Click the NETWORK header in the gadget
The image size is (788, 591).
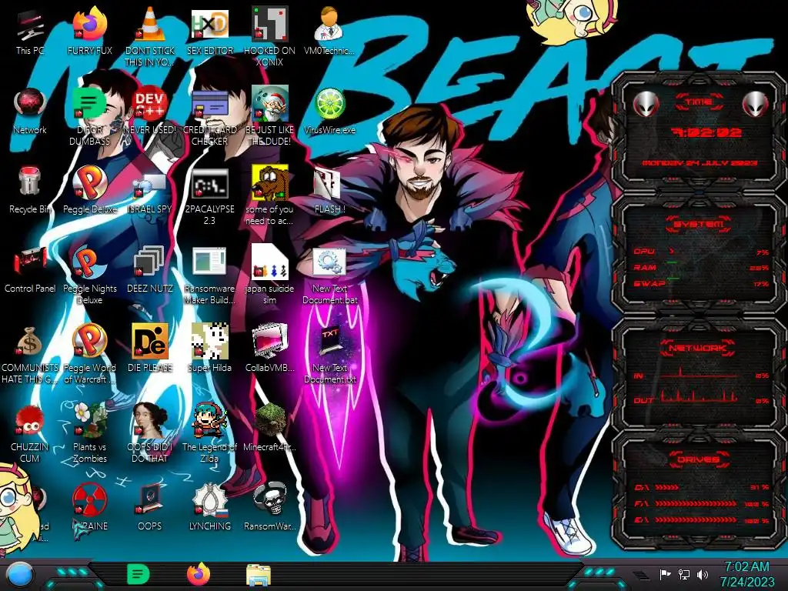click(x=699, y=348)
